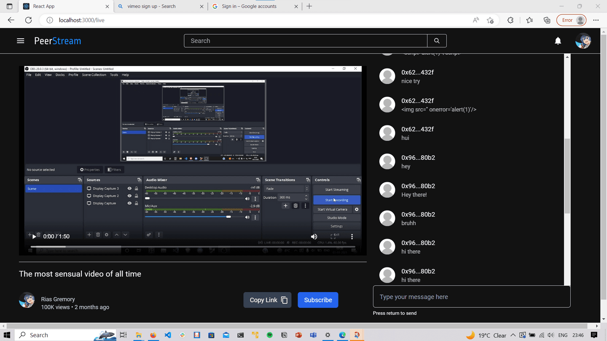This screenshot has width=607, height=341.
Task: Click the 'Press return to send' hint
Action: point(395,313)
